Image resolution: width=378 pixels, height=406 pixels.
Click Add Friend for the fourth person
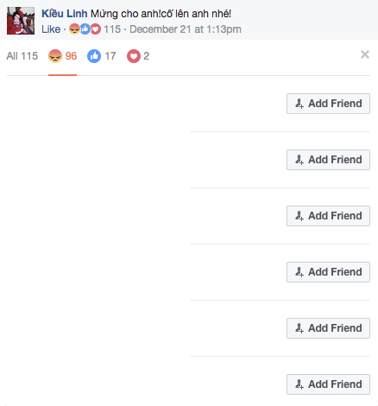(x=328, y=272)
